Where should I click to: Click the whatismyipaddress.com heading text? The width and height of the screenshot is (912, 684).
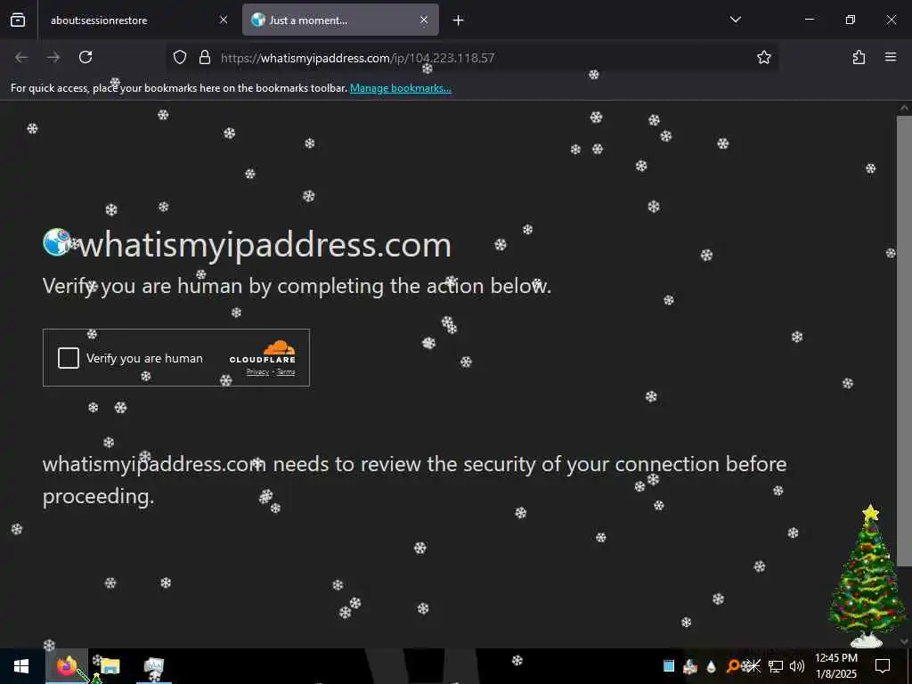(265, 244)
